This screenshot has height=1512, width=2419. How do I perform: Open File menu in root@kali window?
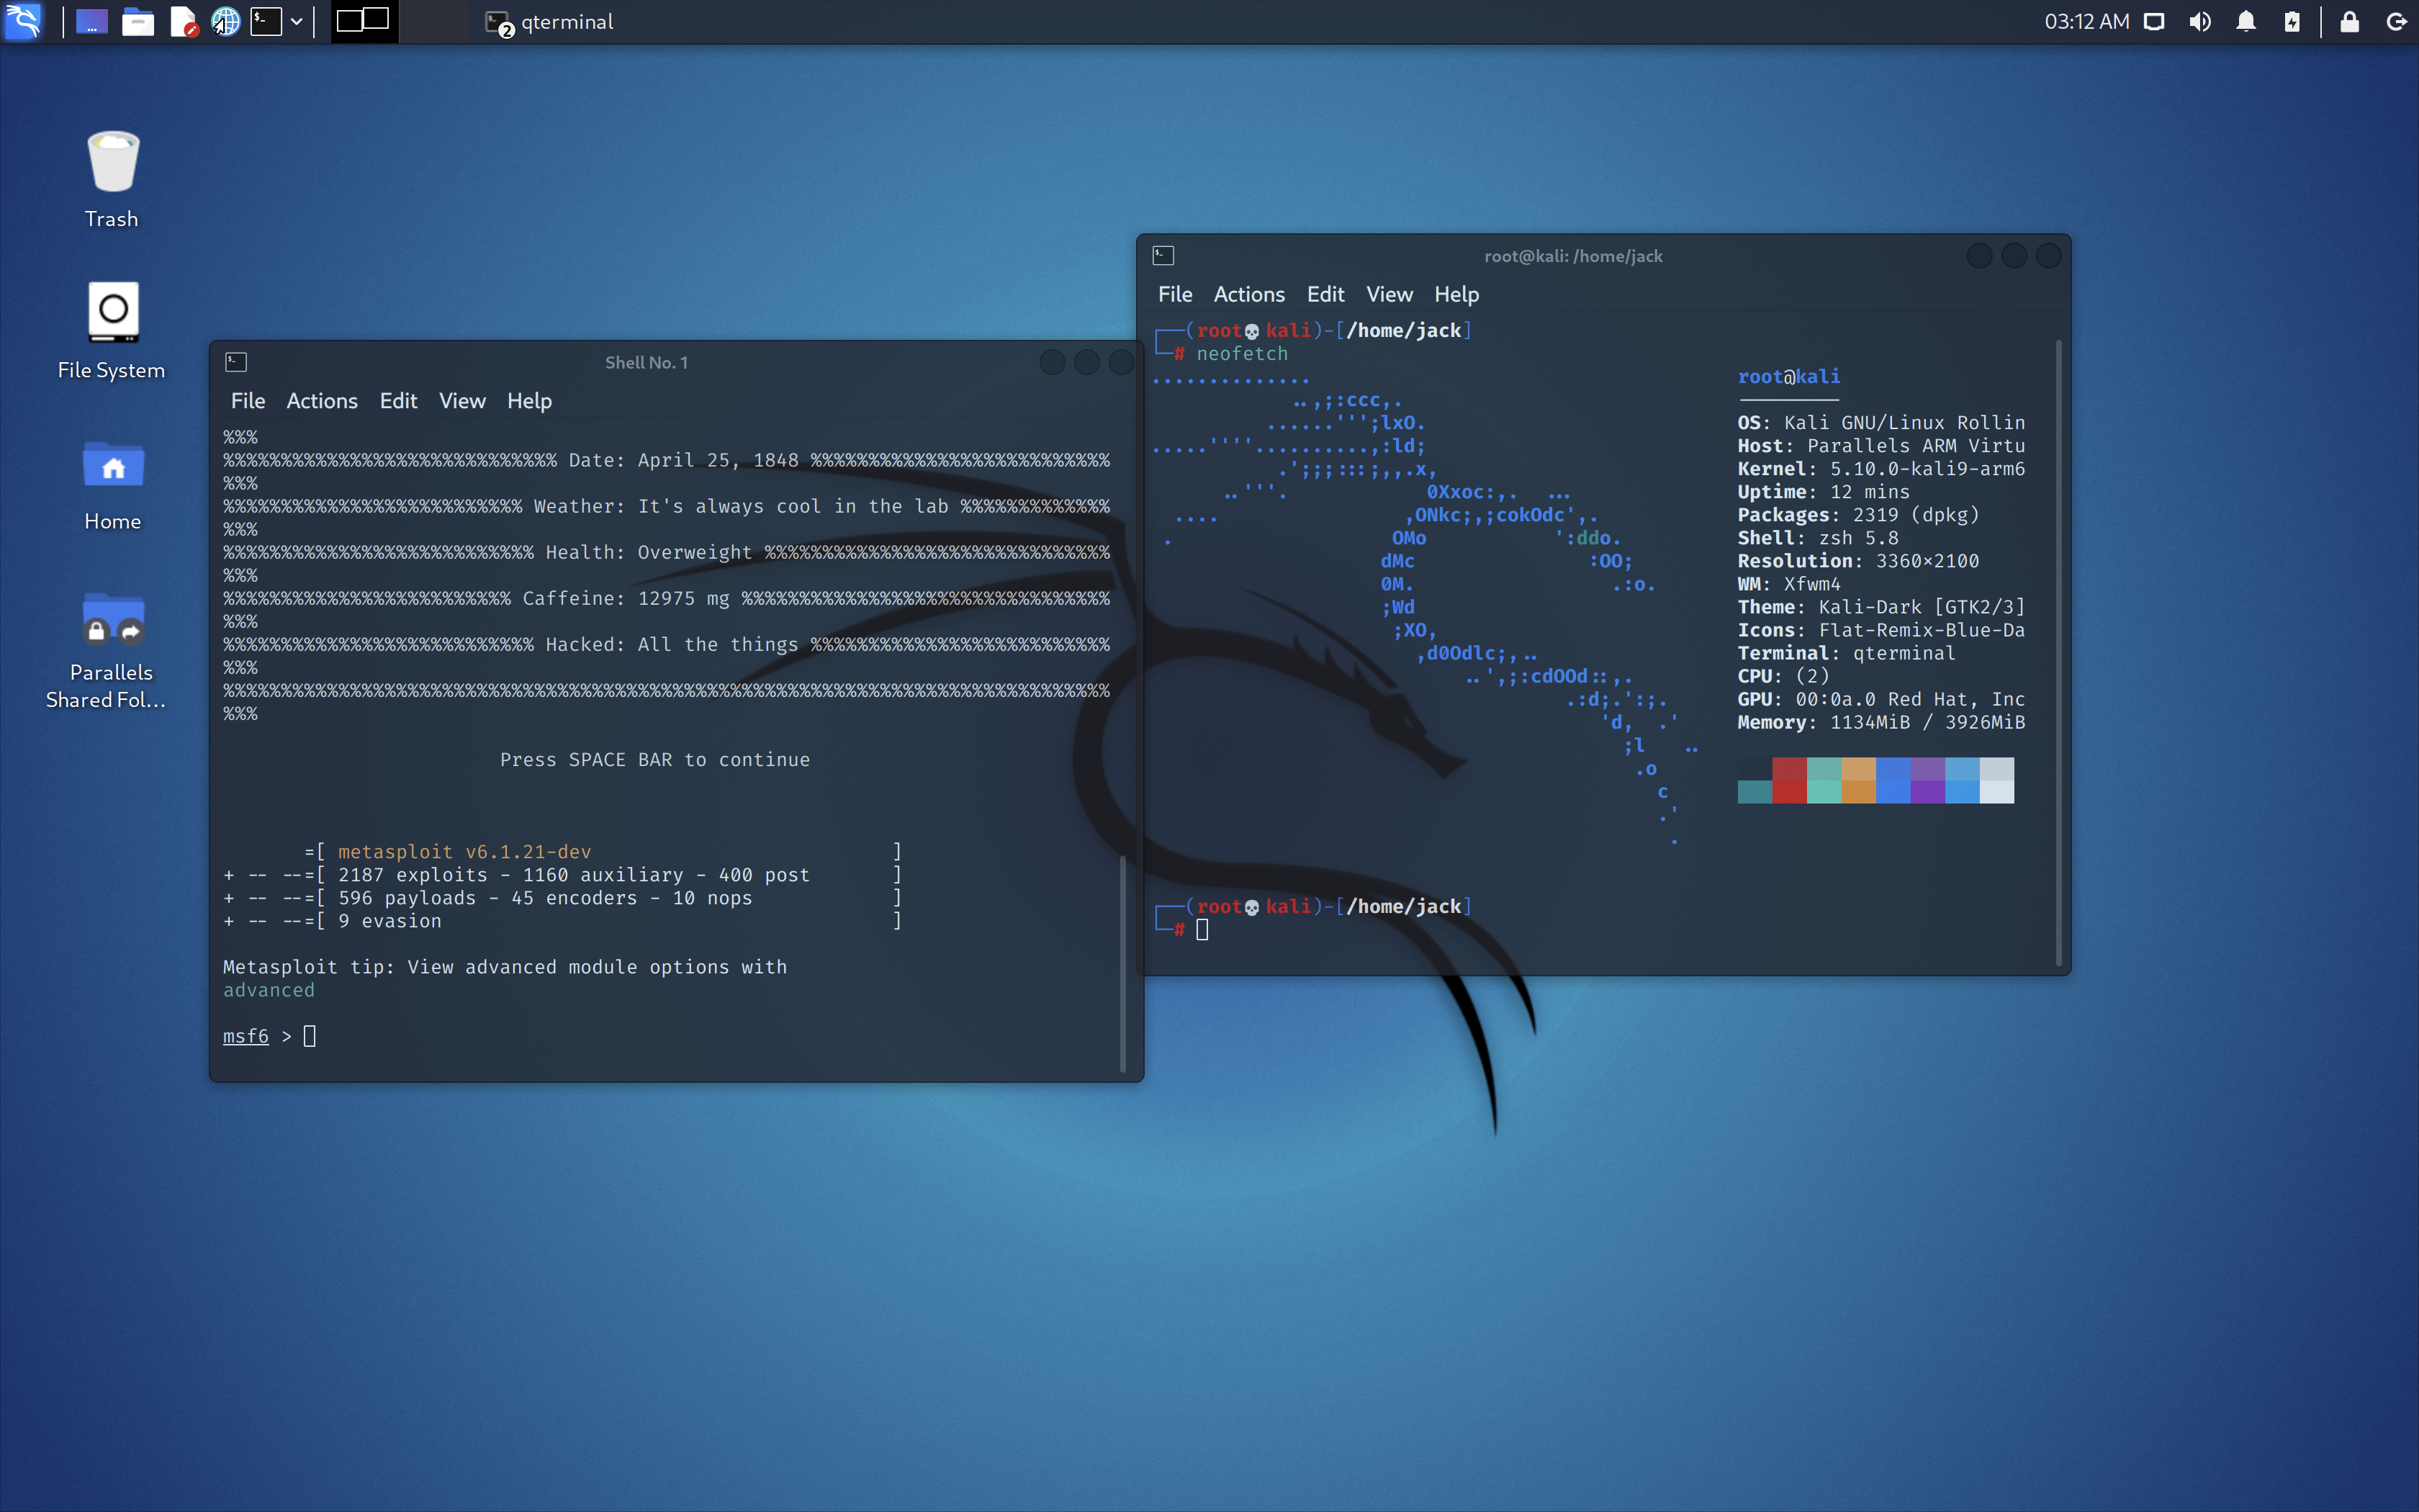(1174, 294)
